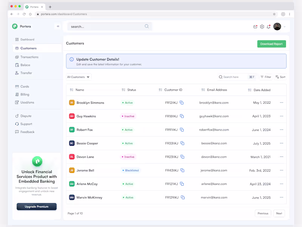Copy customer ID FR23IIKJ for Devon Lane
Image resolution: width=302 pixels, height=227 pixels.
182,157
